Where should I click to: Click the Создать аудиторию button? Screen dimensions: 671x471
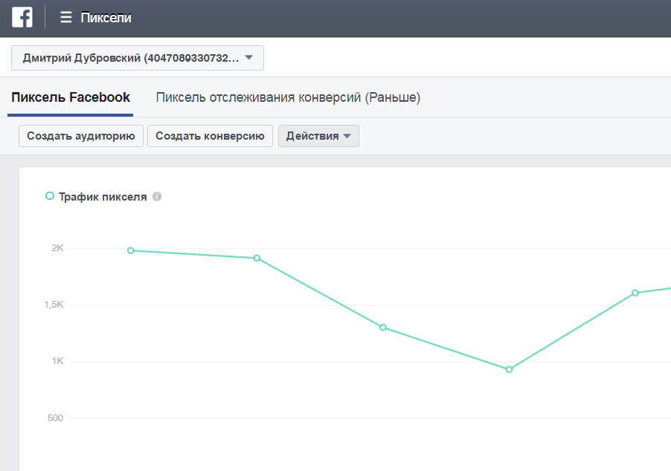81,136
